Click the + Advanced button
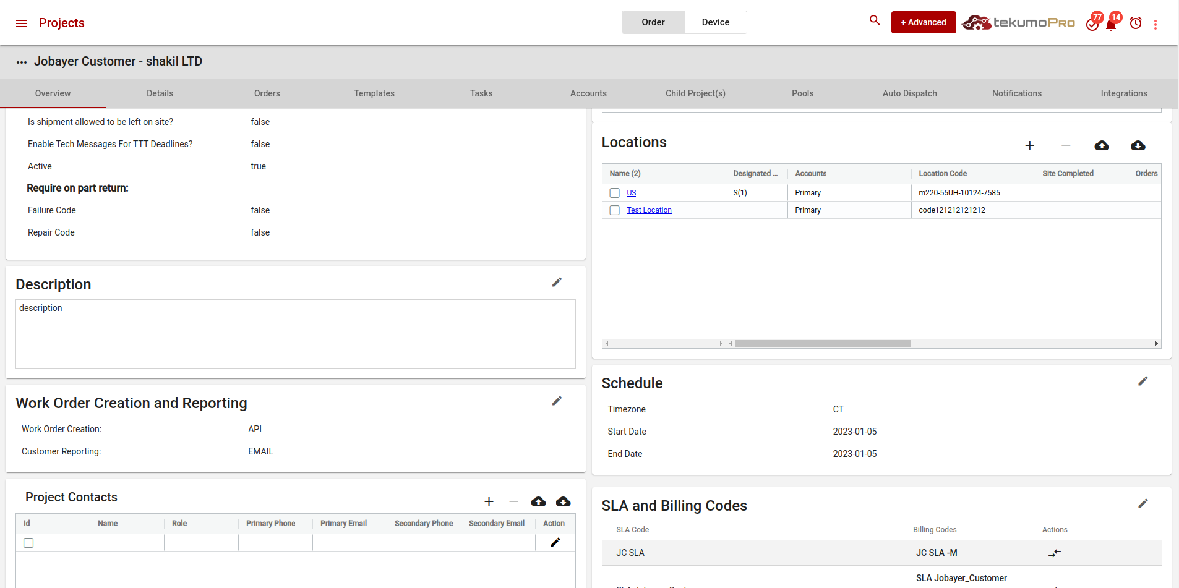 pyautogui.click(x=923, y=22)
